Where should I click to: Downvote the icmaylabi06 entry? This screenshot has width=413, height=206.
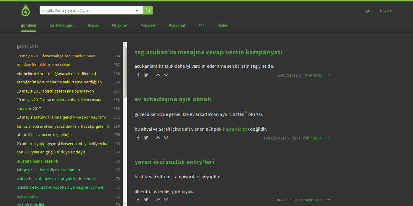point(166,200)
